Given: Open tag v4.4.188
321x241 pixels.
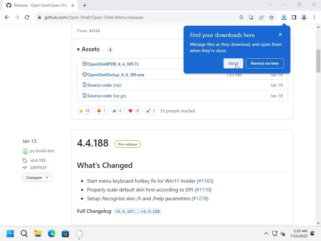Looking at the screenshot, I should (38, 160).
